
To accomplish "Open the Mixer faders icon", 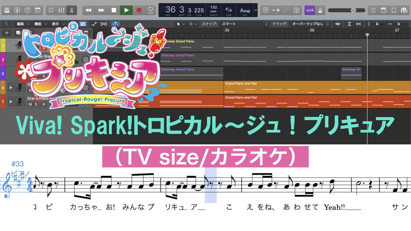I will click(x=61, y=10).
